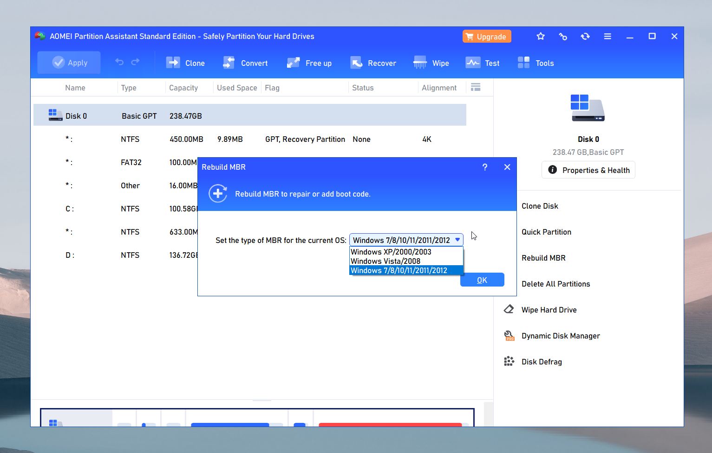Open the MBR type dropdown
This screenshot has height=453, width=712.
tap(406, 240)
